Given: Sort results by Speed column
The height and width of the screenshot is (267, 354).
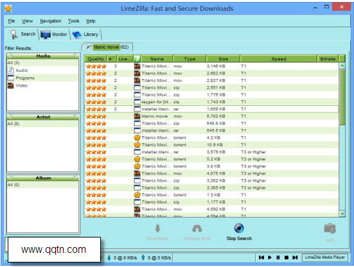Looking at the screenshot, I should click(x=279, y=59).
